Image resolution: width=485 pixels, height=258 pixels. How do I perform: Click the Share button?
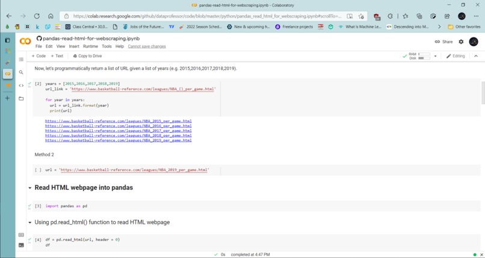pyautogui.click(x=443, y=42)
